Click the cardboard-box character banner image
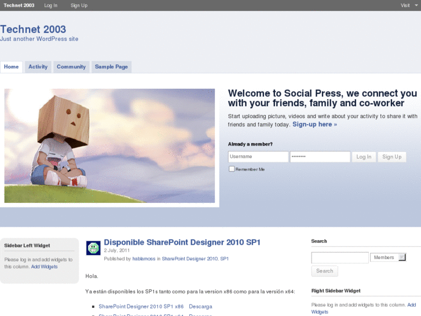 (109, 146)
